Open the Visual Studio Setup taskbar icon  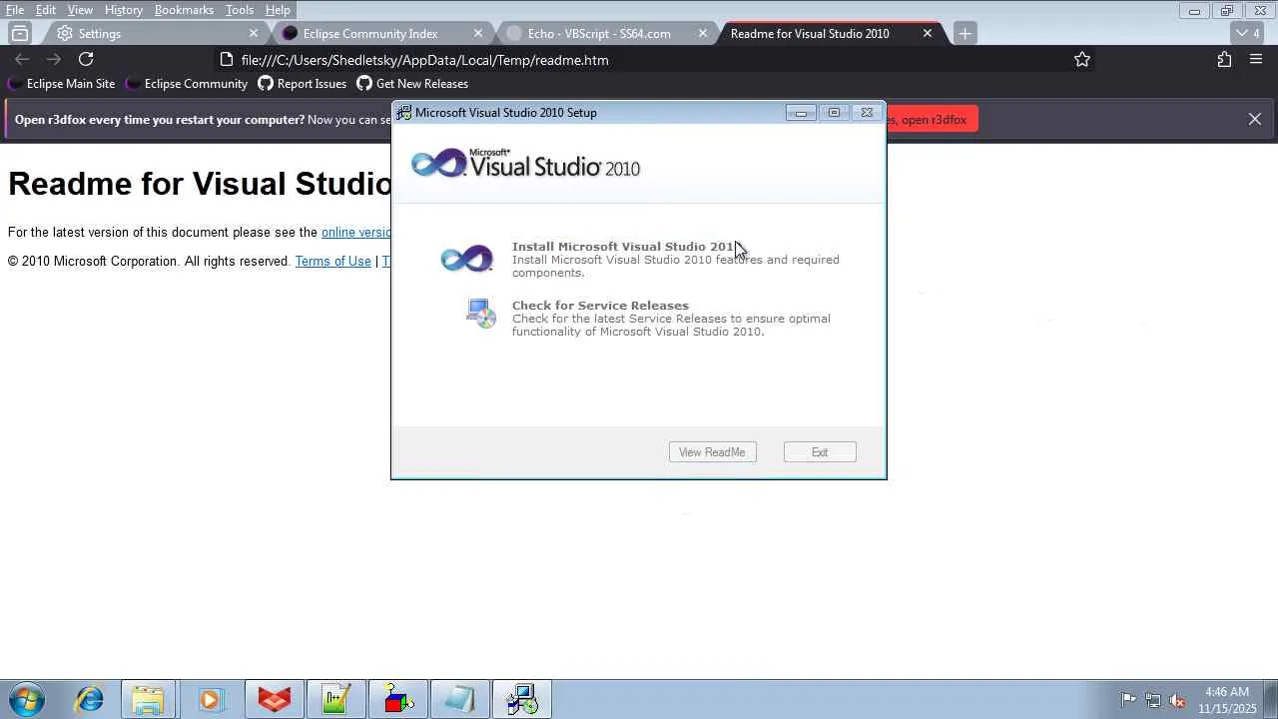click(x=521, y=700)
